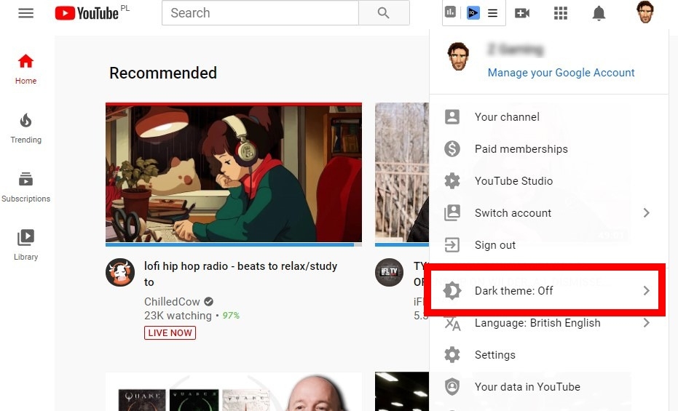Click ChilledCow channel avatar
Screen dimensions: 678x411
[x=119, y=272]
